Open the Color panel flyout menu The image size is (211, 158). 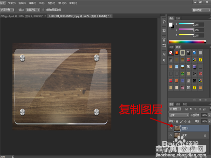point(209,18)
